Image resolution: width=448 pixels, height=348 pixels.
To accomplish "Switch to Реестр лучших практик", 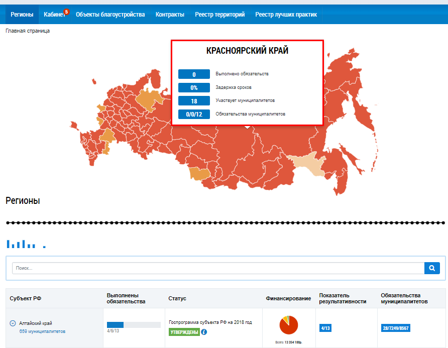I will click(286, 15).
